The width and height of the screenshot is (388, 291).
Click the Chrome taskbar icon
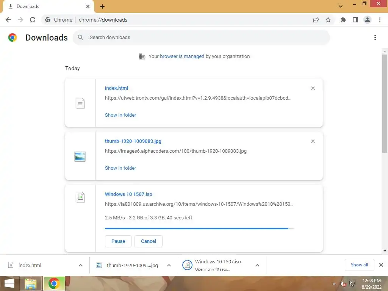pos(54,283)
